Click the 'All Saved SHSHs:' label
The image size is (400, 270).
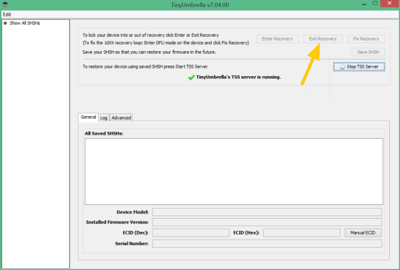104,133
